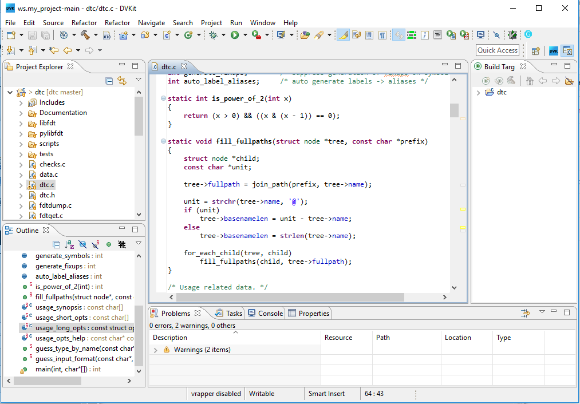Screen dimensions: 580x404
Task: Click the Search flashlight icon
Action: (318, 35)
